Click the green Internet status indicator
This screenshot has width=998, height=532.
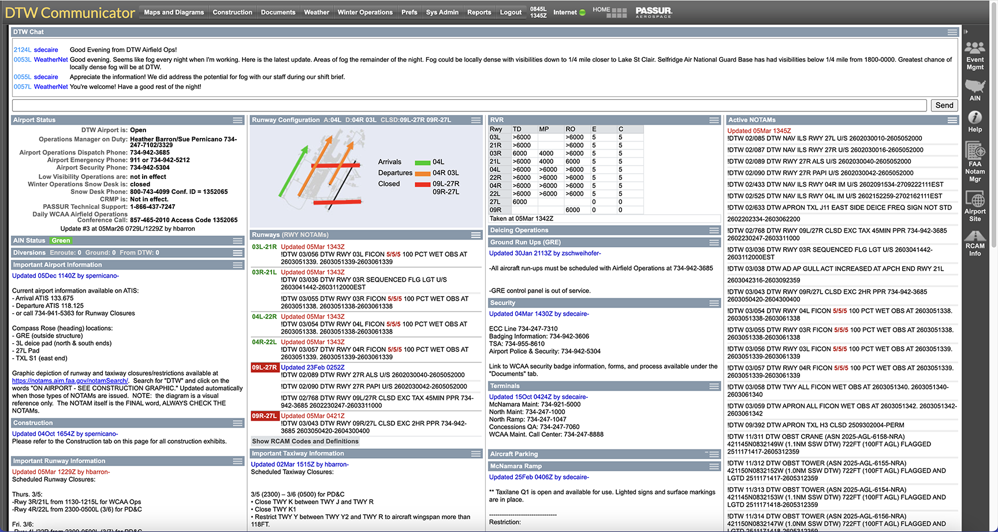point(582,13)
